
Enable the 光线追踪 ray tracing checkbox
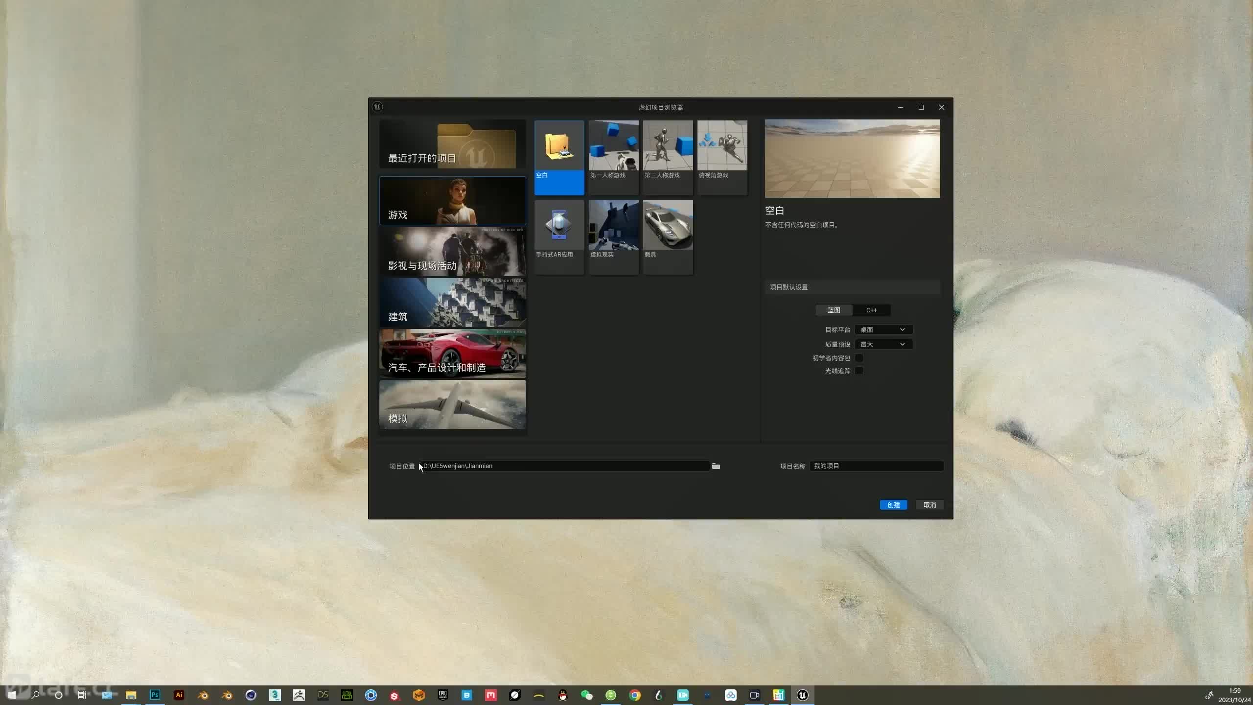859,371
